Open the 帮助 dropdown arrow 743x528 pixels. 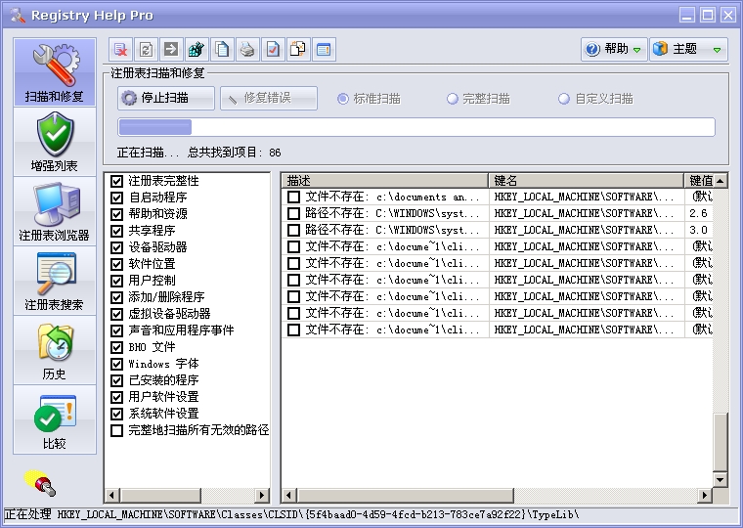636,50
